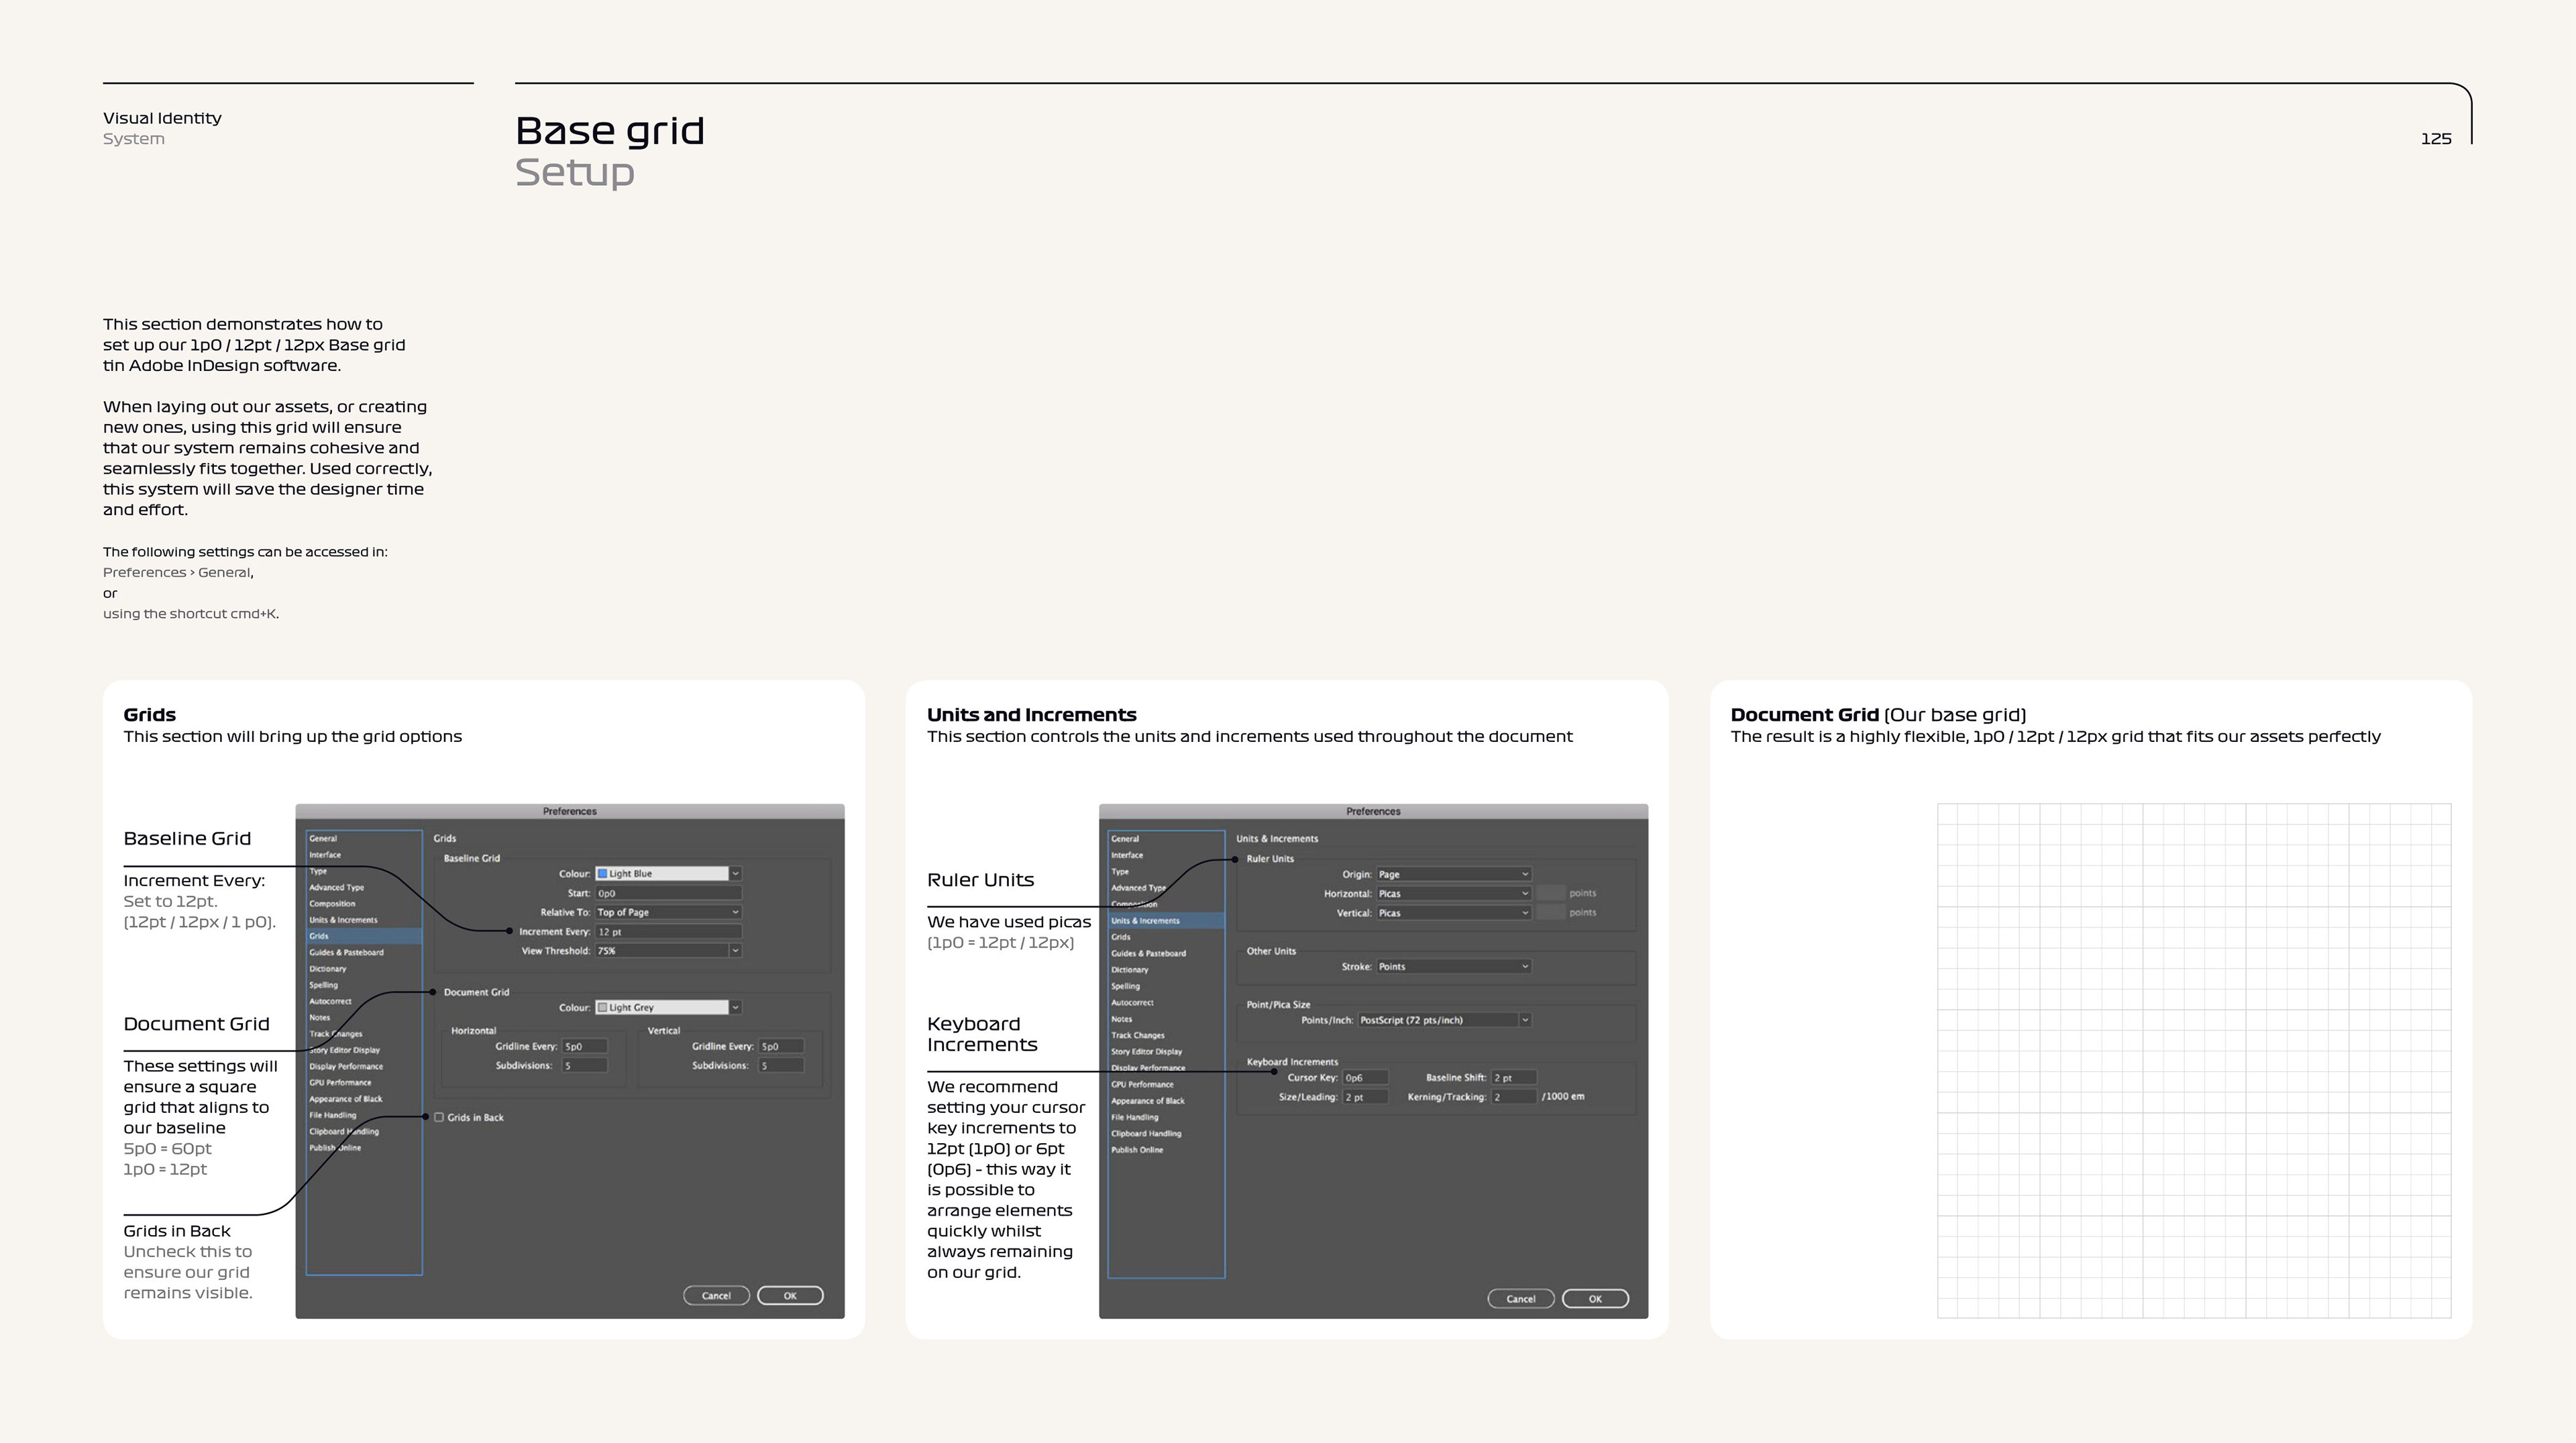Open Document Grid Light Grey colour dropdown

coord(735,1008)
